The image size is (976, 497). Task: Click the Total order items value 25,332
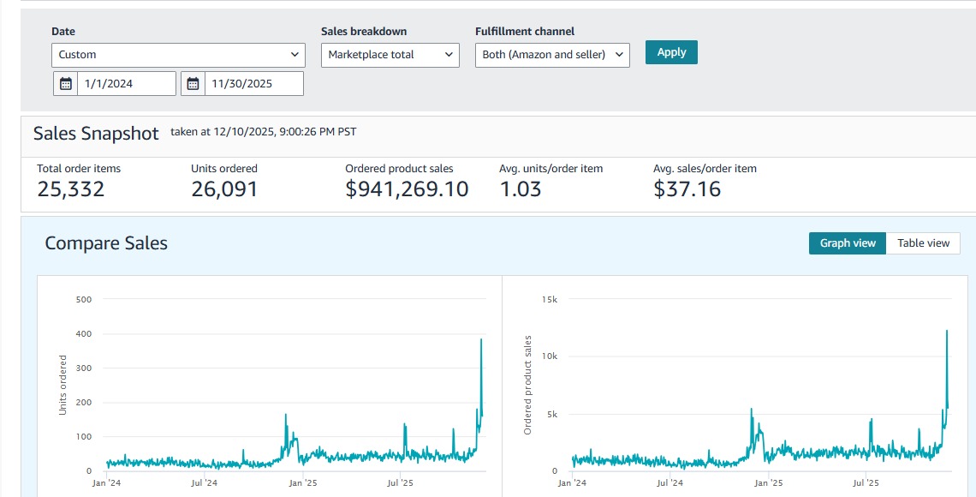point(71,189)
